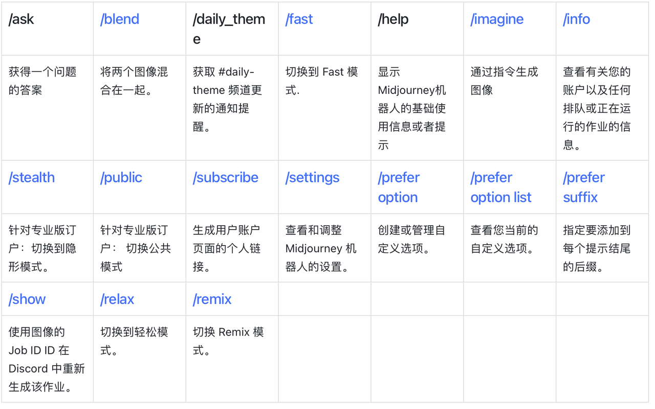Click the /public command link
The width and height of the screenshot is (655, 409).
point(121,178)
